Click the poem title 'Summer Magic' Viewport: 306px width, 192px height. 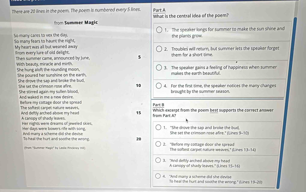pyautogui.click(x=81, y=22)
